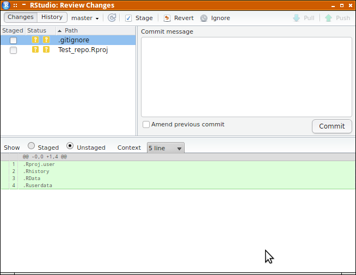
Task: Click the Stage checkmark icon
Action: (128, 18)
